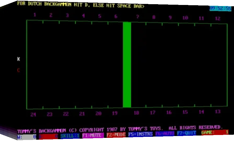Select point number 3 label
Image resolution: width=234 pixels, height=141 pixels.
(x=67, y=15)
